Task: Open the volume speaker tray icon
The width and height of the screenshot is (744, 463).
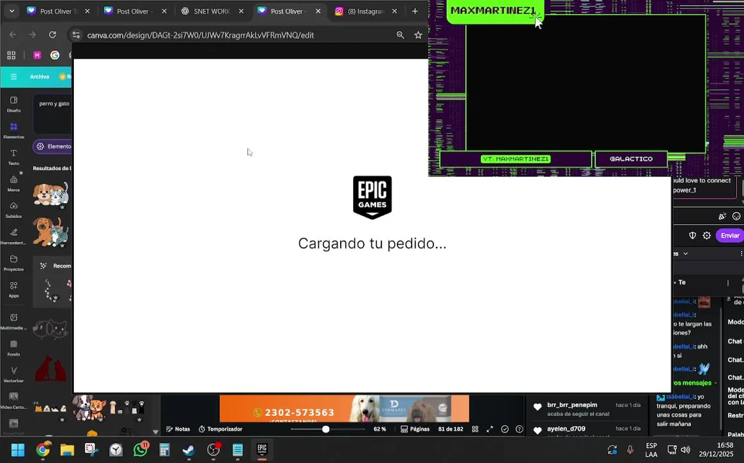Action: (x=685, y=449)
